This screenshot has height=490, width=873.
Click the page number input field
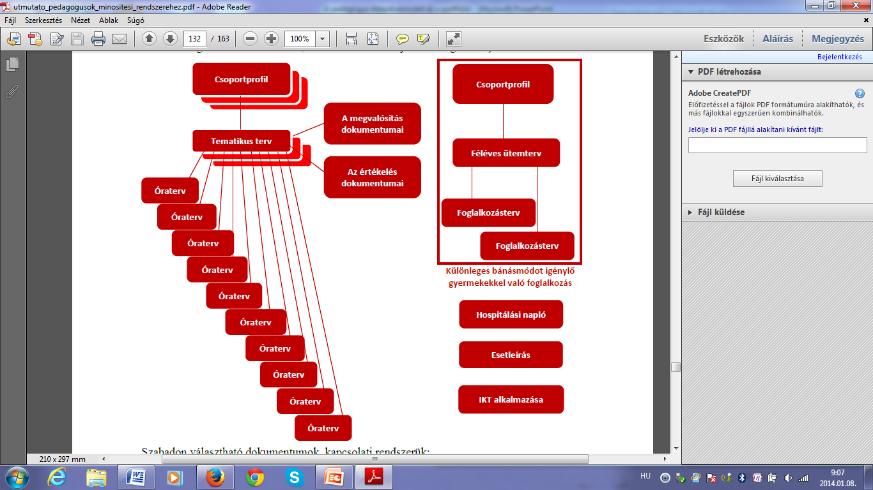pos(194,39)
